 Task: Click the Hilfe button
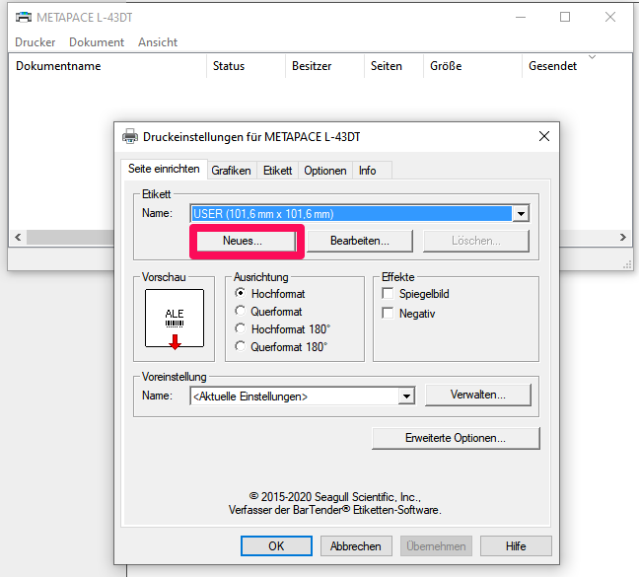pyautogui.click(x=516, y=546)
